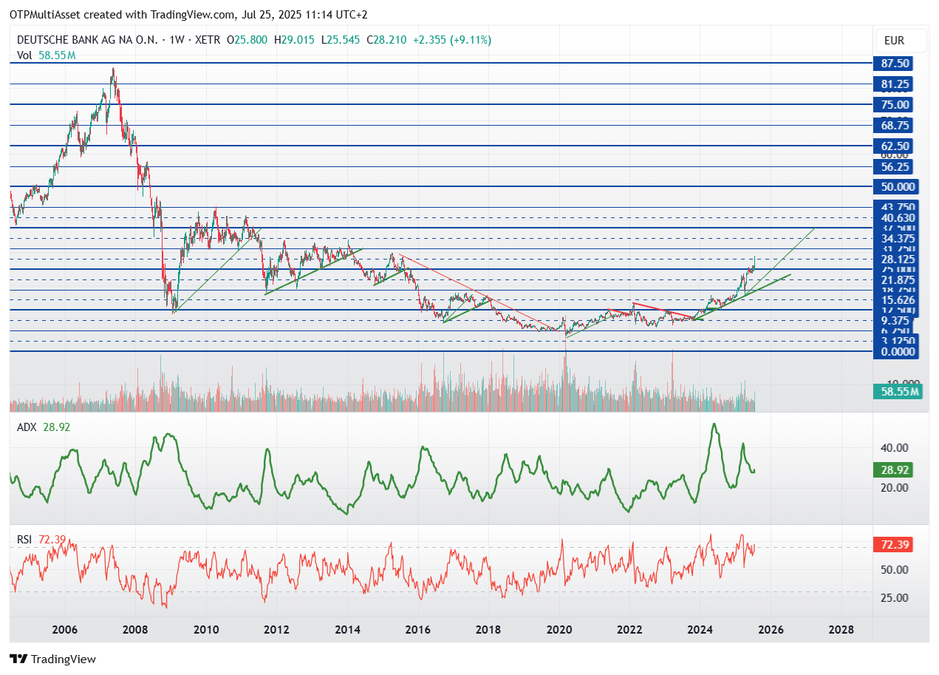
Task: Click the 28.125 price level label
Action: click(895, 260)
